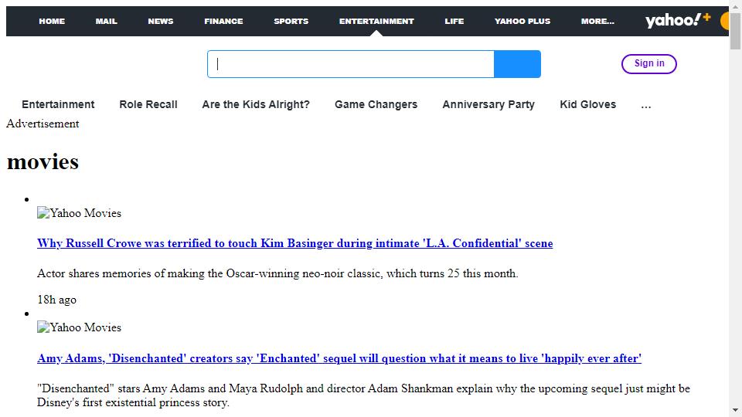The image size is (742, 417).
Task: Click the Sign in button
Action: pos(648,63)
